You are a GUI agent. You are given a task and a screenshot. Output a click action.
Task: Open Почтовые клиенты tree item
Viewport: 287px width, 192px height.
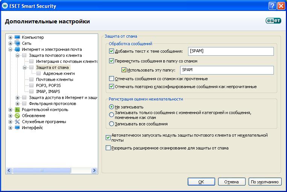coord(55,79)
